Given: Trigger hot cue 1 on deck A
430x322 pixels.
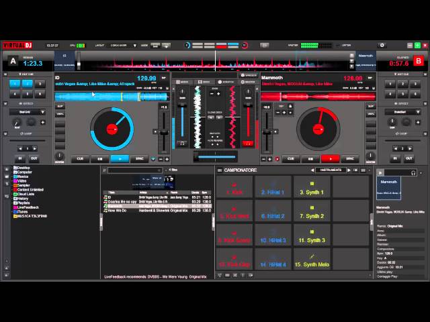Looking at the screenshot, I should click(15, 84).
